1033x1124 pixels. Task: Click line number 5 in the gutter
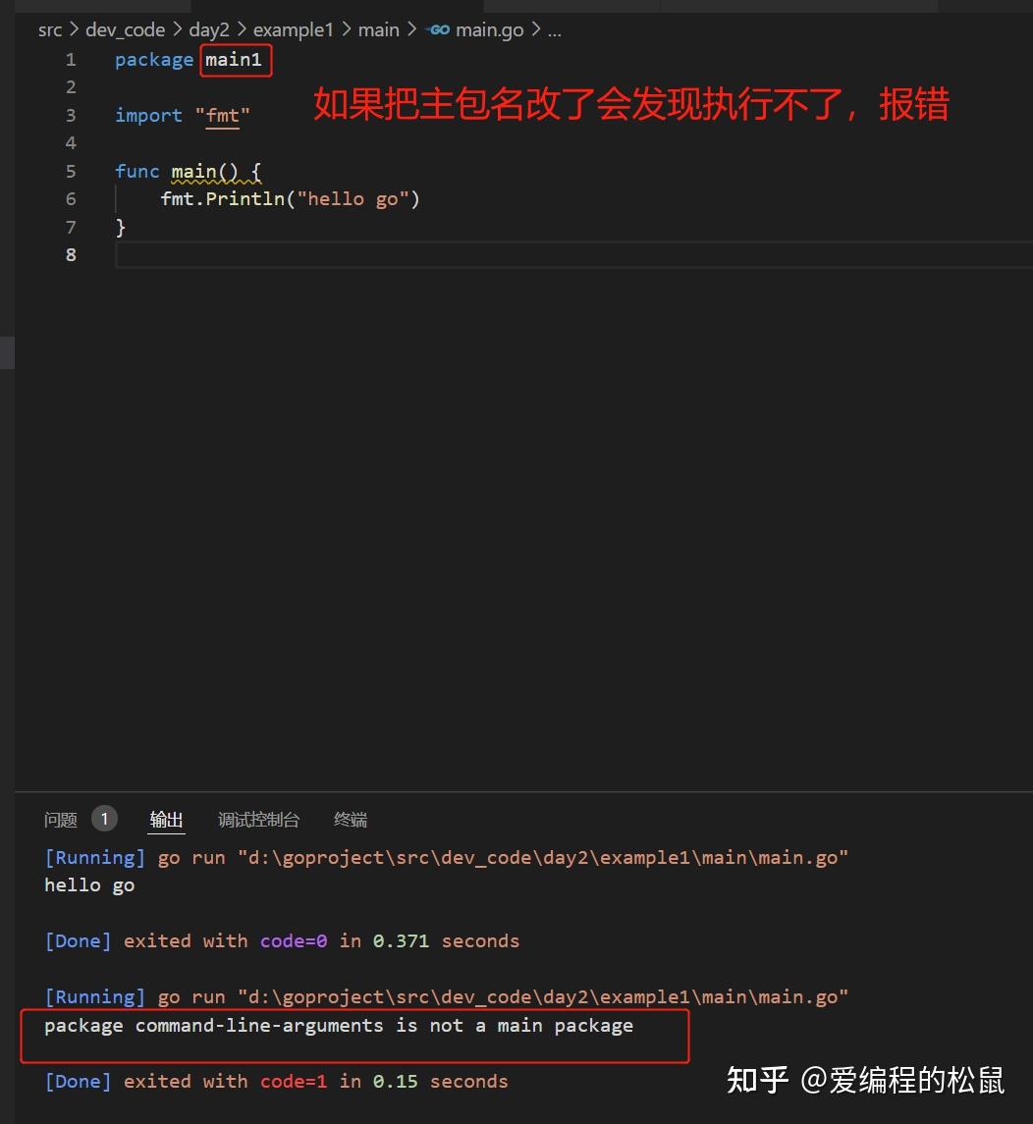tap(71, 171)
